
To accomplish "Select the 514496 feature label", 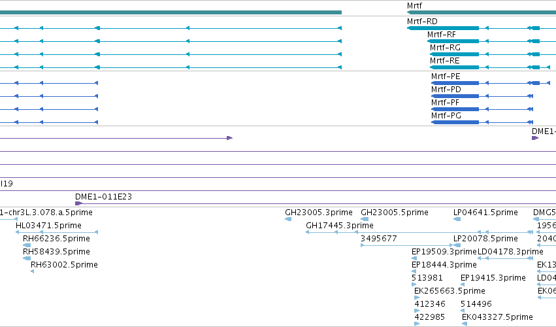I will tap(476, 304).
